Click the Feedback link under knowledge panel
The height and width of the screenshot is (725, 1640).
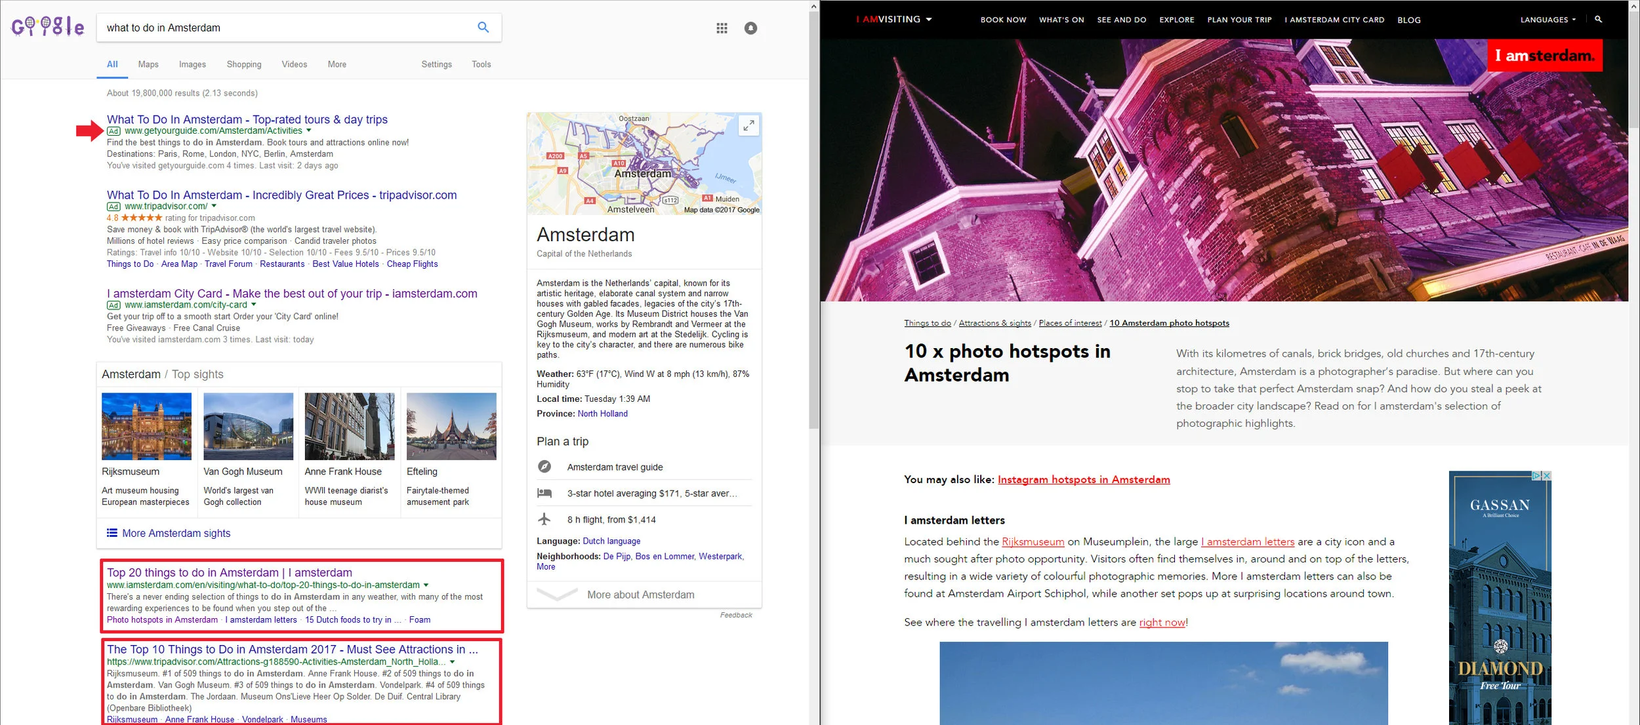[x=736, y=615]
